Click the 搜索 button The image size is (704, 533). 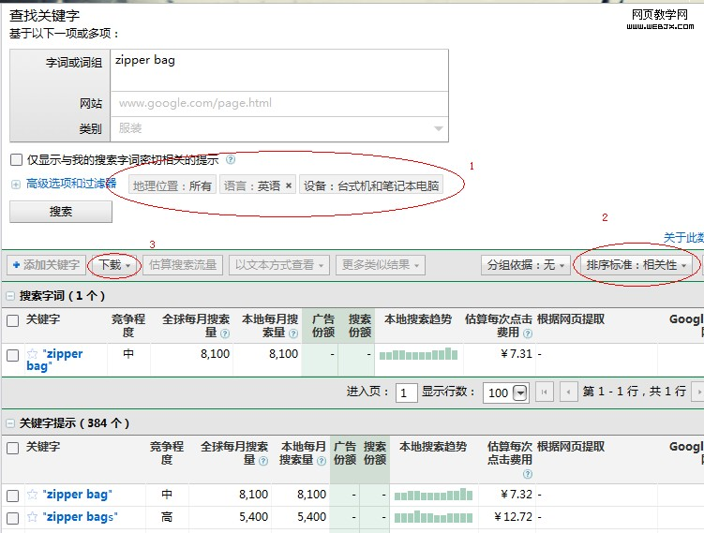tap(61, 212)
